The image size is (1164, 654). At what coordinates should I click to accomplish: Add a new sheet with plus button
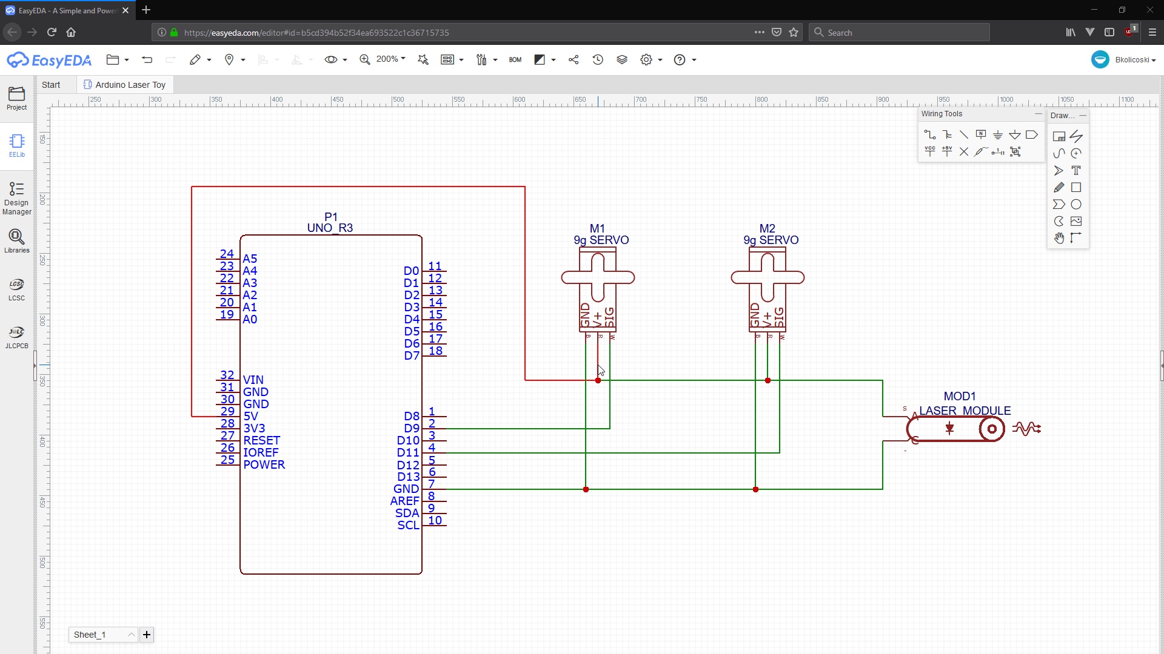[147, 635]
